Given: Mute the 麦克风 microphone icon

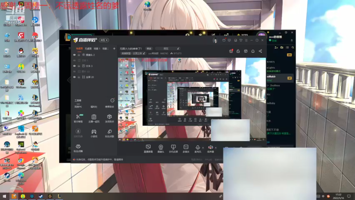Looking at the screenshot, I should (x=197, y=148).
